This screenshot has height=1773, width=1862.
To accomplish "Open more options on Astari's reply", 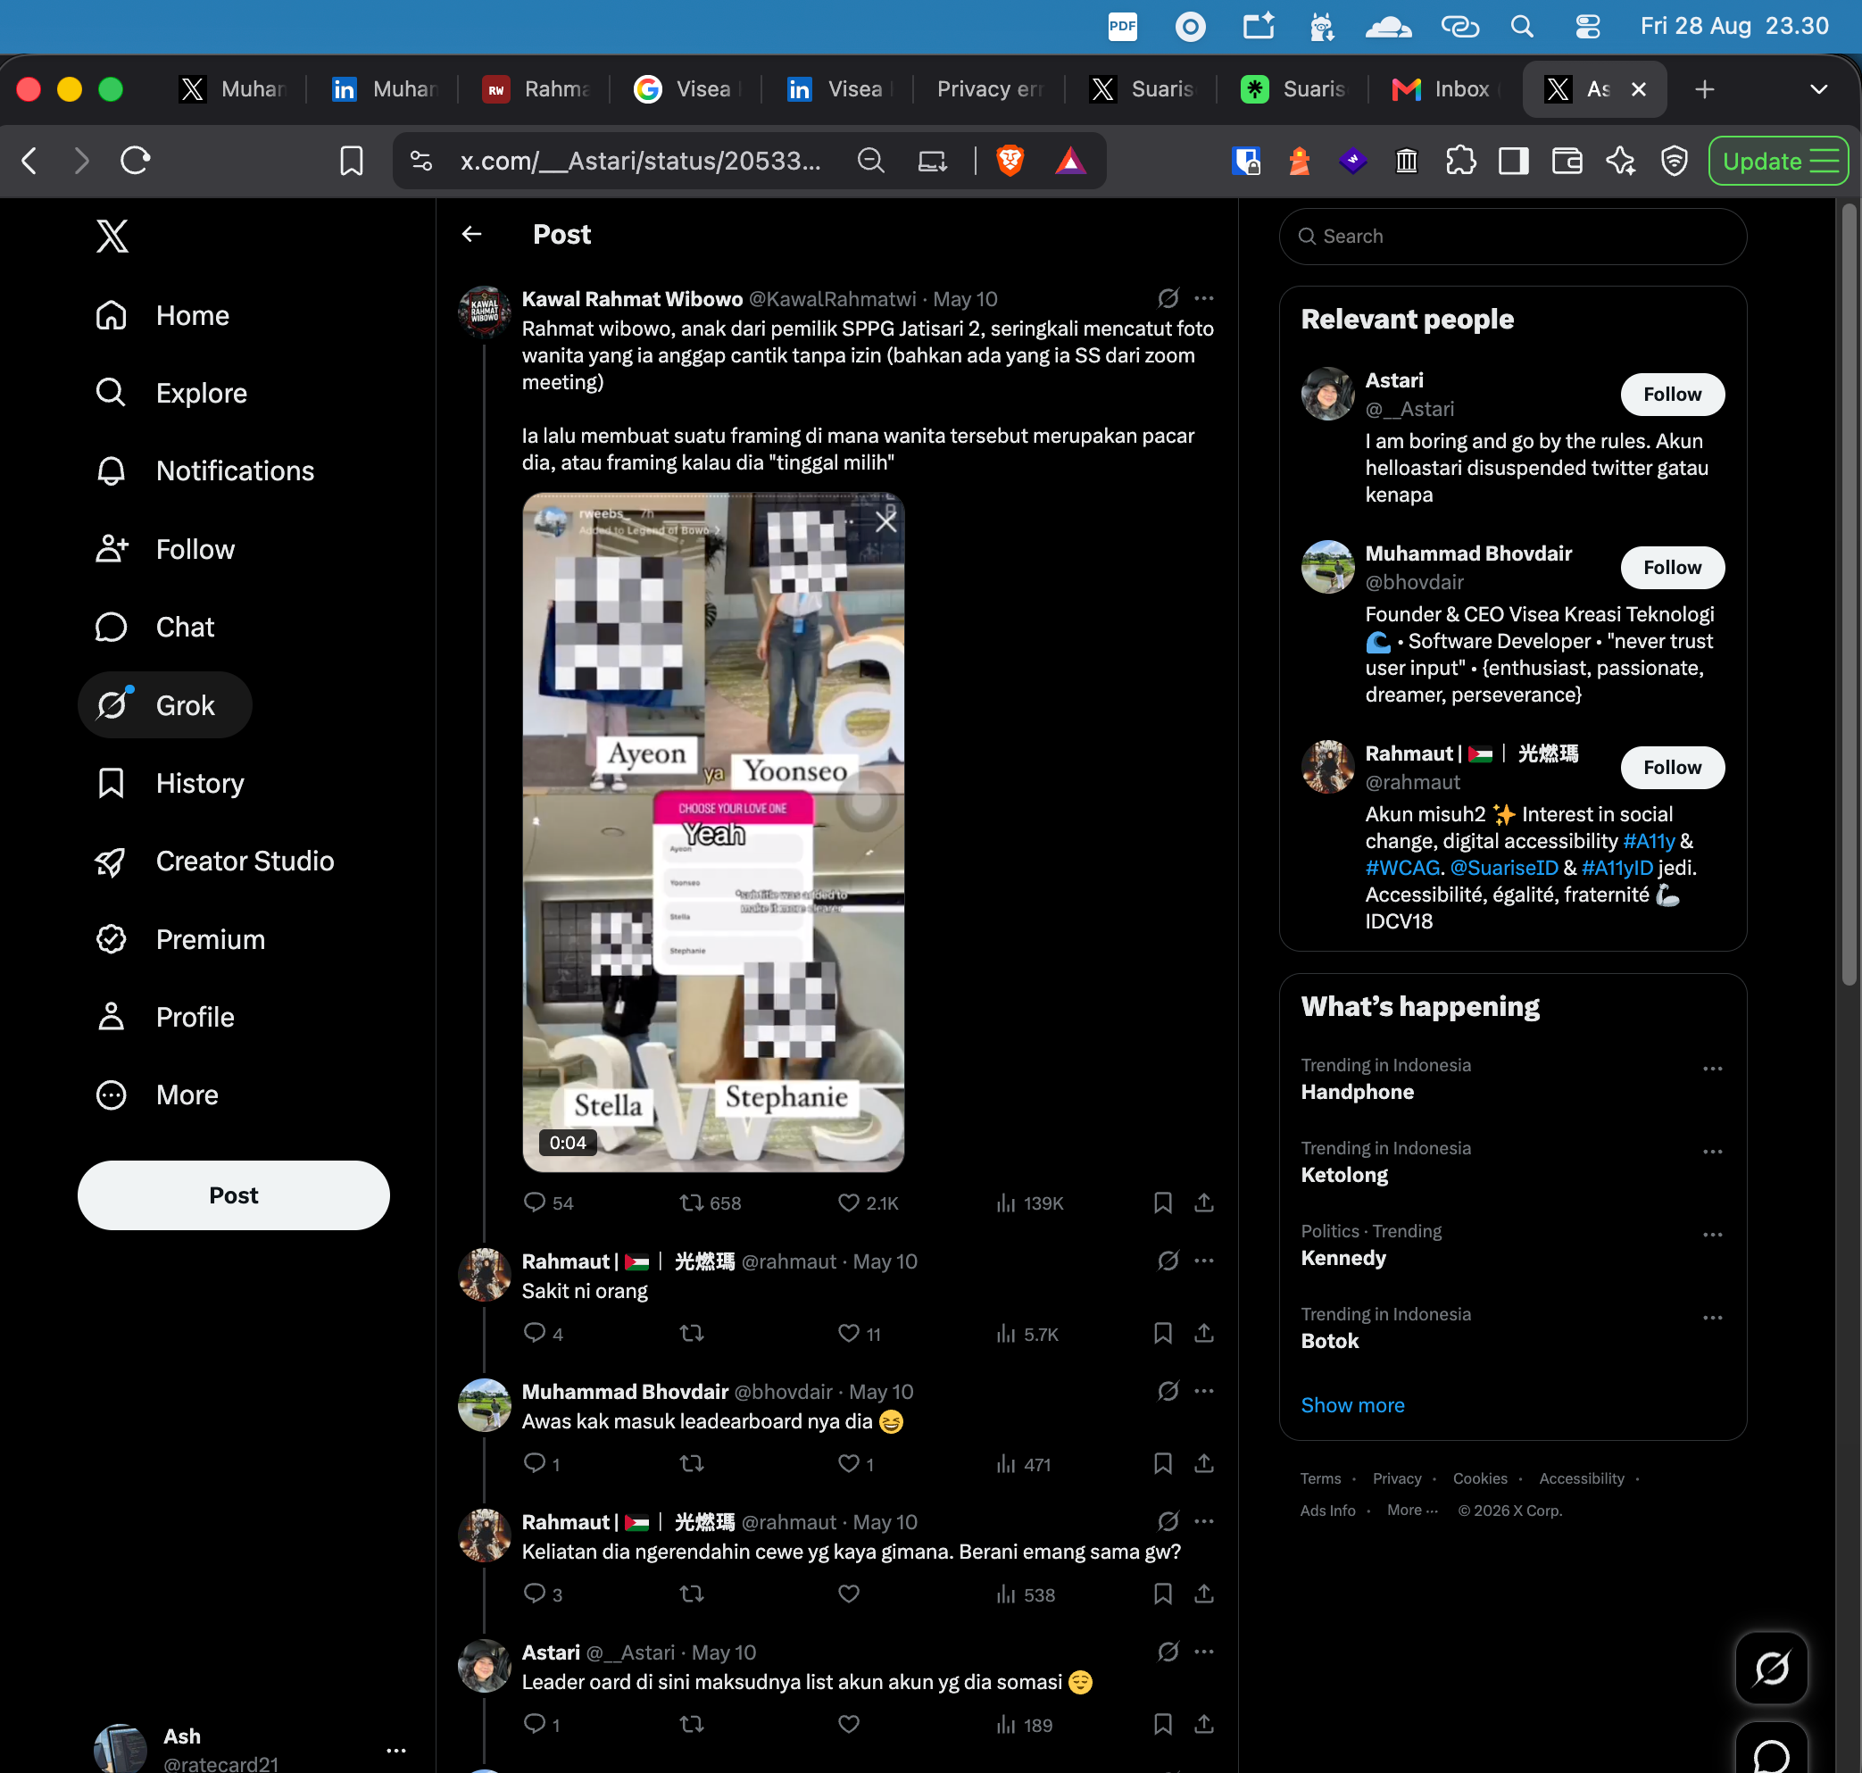I will (1203, 1652).
